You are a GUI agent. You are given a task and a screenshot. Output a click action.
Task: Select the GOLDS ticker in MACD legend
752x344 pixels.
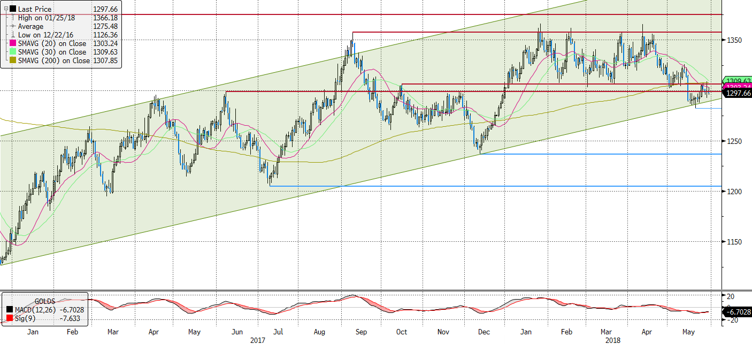(x=45, y=301)
